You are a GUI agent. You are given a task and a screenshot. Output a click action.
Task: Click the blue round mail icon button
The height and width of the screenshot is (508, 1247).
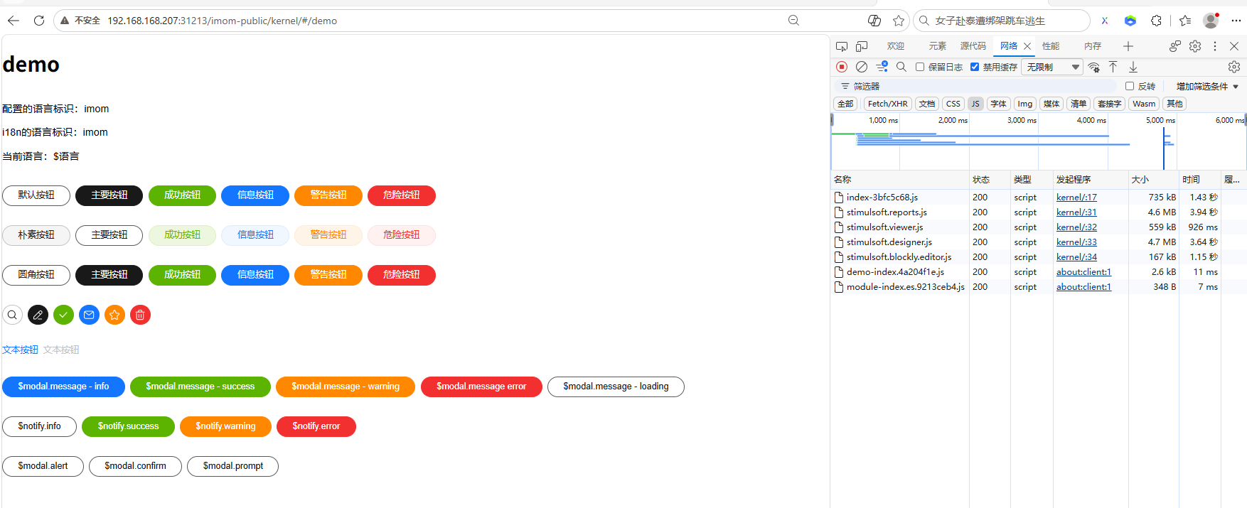point(90,315)
